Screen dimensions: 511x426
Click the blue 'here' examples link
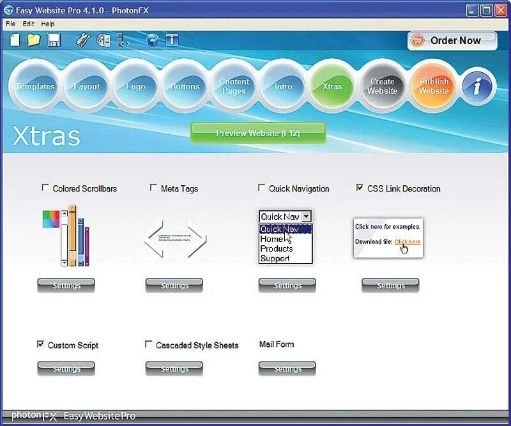(x=376, y=227)
